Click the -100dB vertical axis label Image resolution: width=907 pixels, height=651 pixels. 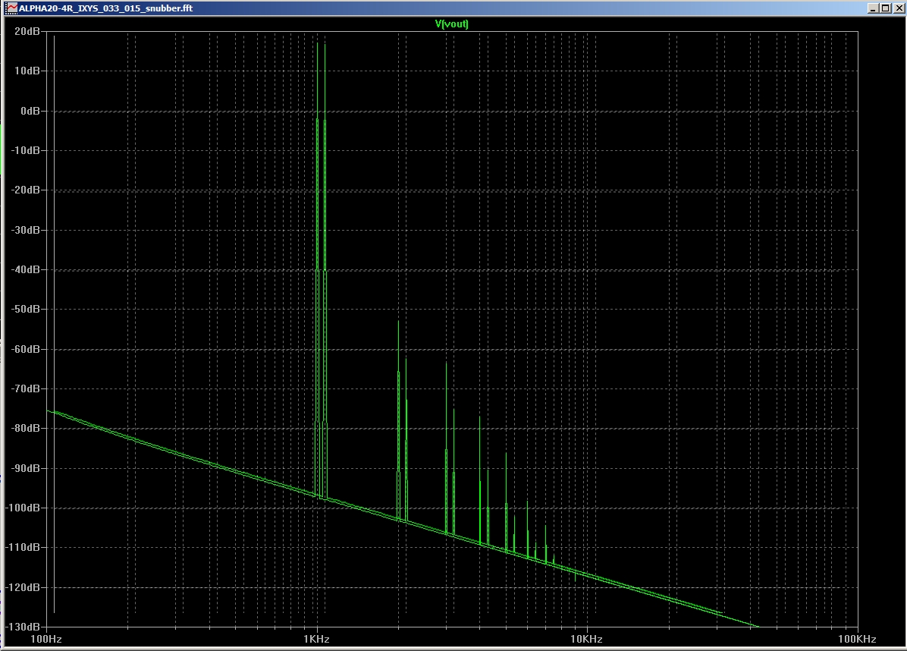24,508
